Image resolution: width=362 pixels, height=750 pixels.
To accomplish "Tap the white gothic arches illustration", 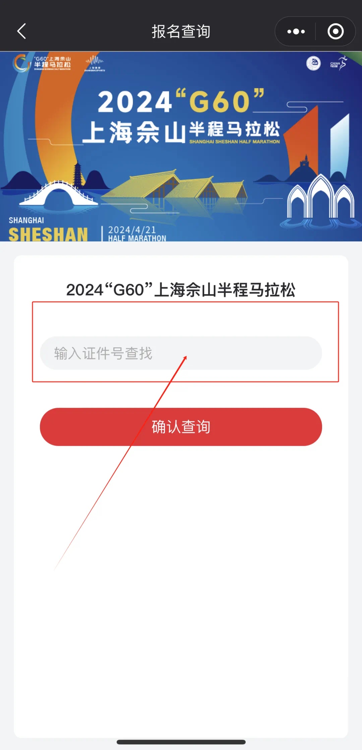I will (x=321, y=199).
